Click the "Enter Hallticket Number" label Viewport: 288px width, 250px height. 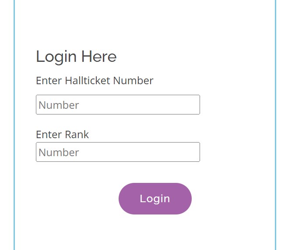(x=95, y=81)
